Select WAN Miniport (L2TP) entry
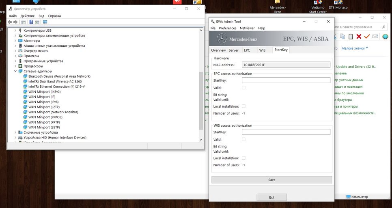 pyautogui.click(x=43, y=107)
